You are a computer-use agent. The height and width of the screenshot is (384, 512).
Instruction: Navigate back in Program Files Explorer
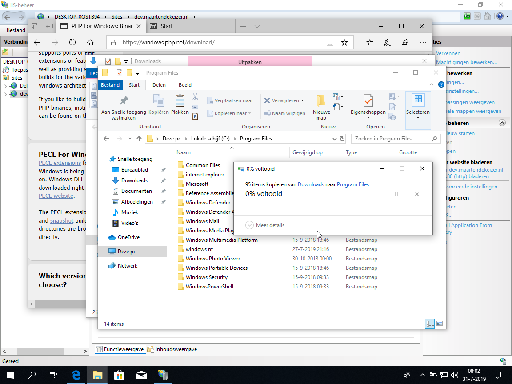(106, 139)
